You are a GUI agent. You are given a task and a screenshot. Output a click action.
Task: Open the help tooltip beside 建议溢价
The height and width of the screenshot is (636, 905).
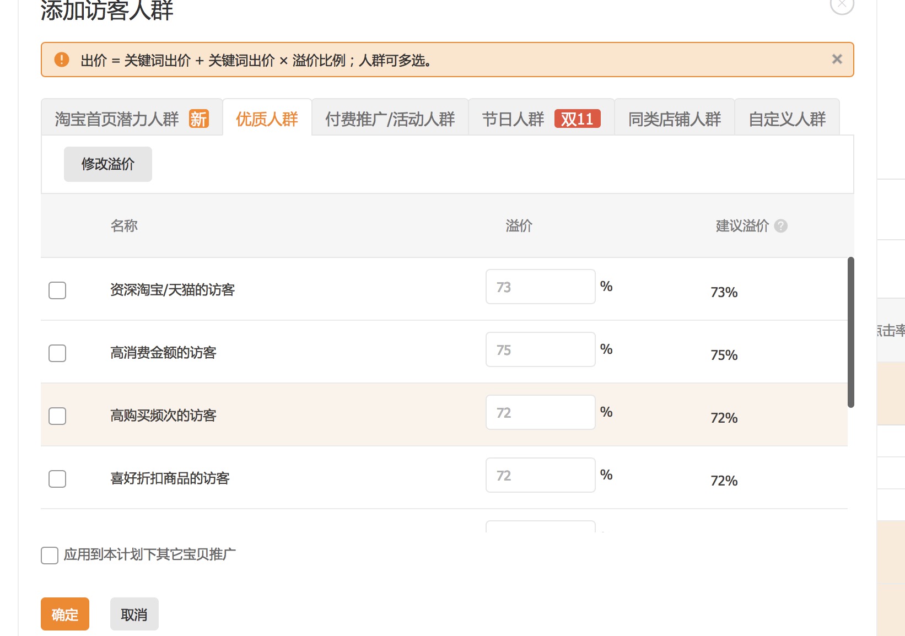coord(782,226)
